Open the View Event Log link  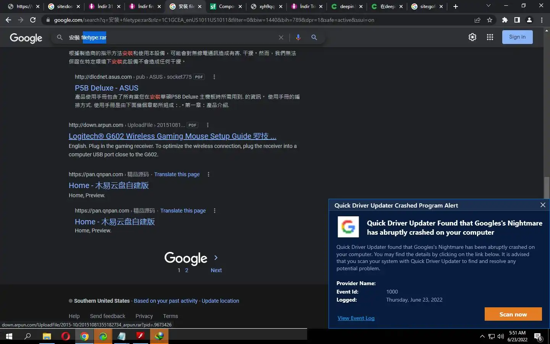pos(356,318)
